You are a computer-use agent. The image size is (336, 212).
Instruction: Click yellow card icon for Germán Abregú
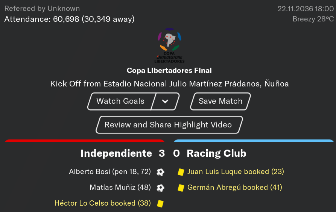pyautogui.click(x=181, y=188)
